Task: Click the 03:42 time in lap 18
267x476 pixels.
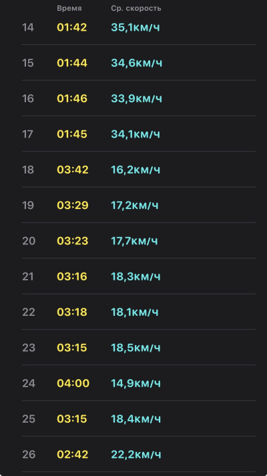Action: 73,170
